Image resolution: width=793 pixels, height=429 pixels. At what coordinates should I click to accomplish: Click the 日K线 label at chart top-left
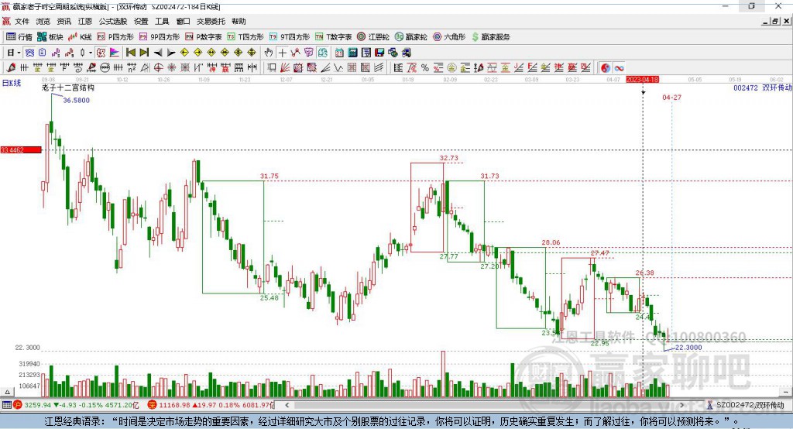click(11, 83)
